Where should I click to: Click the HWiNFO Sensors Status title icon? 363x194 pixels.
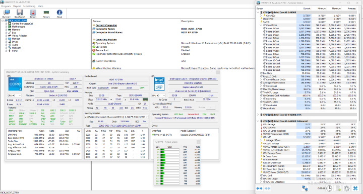(x=258, y=3)
